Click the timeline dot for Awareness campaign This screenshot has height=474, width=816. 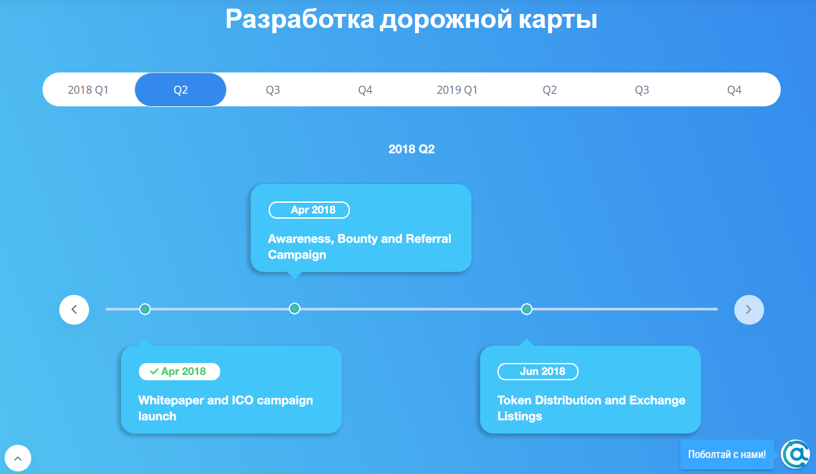(x=295, y=308)
